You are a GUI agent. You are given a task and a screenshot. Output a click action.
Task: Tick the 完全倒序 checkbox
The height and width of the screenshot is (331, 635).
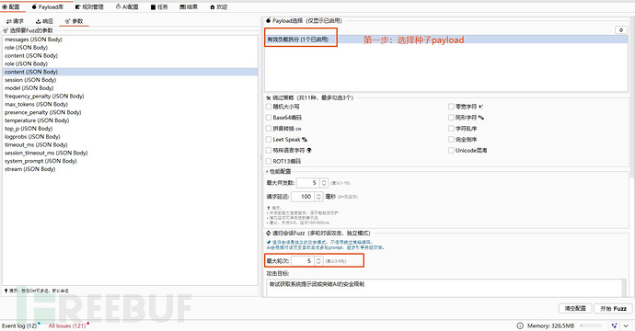451,139
